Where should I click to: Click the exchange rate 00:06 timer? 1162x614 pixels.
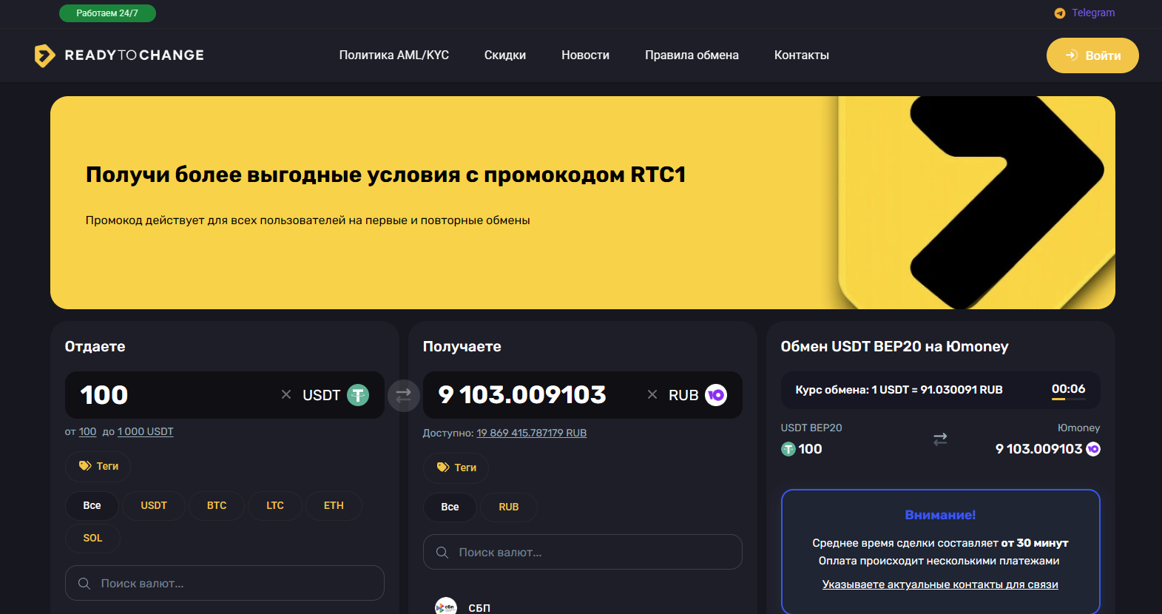click(x=1069, y=390)
